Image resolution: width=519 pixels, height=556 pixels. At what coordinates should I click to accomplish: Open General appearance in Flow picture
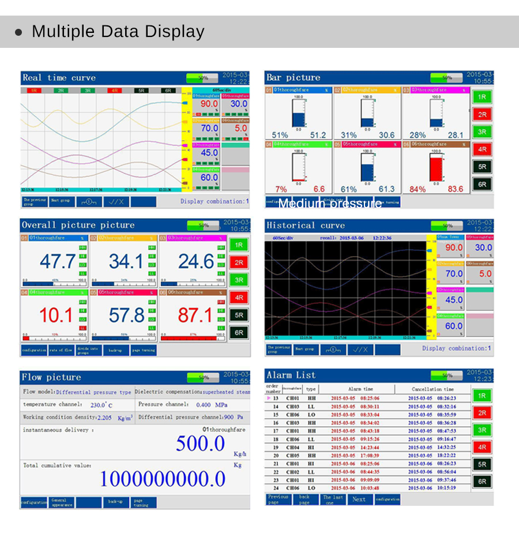[x=62, y=502]
